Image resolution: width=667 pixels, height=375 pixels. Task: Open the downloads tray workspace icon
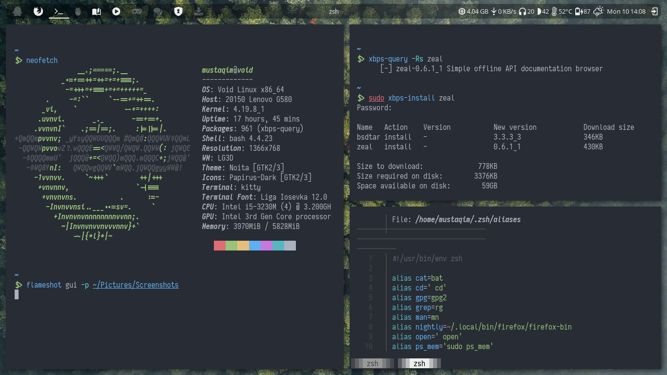tap(199, 11)
